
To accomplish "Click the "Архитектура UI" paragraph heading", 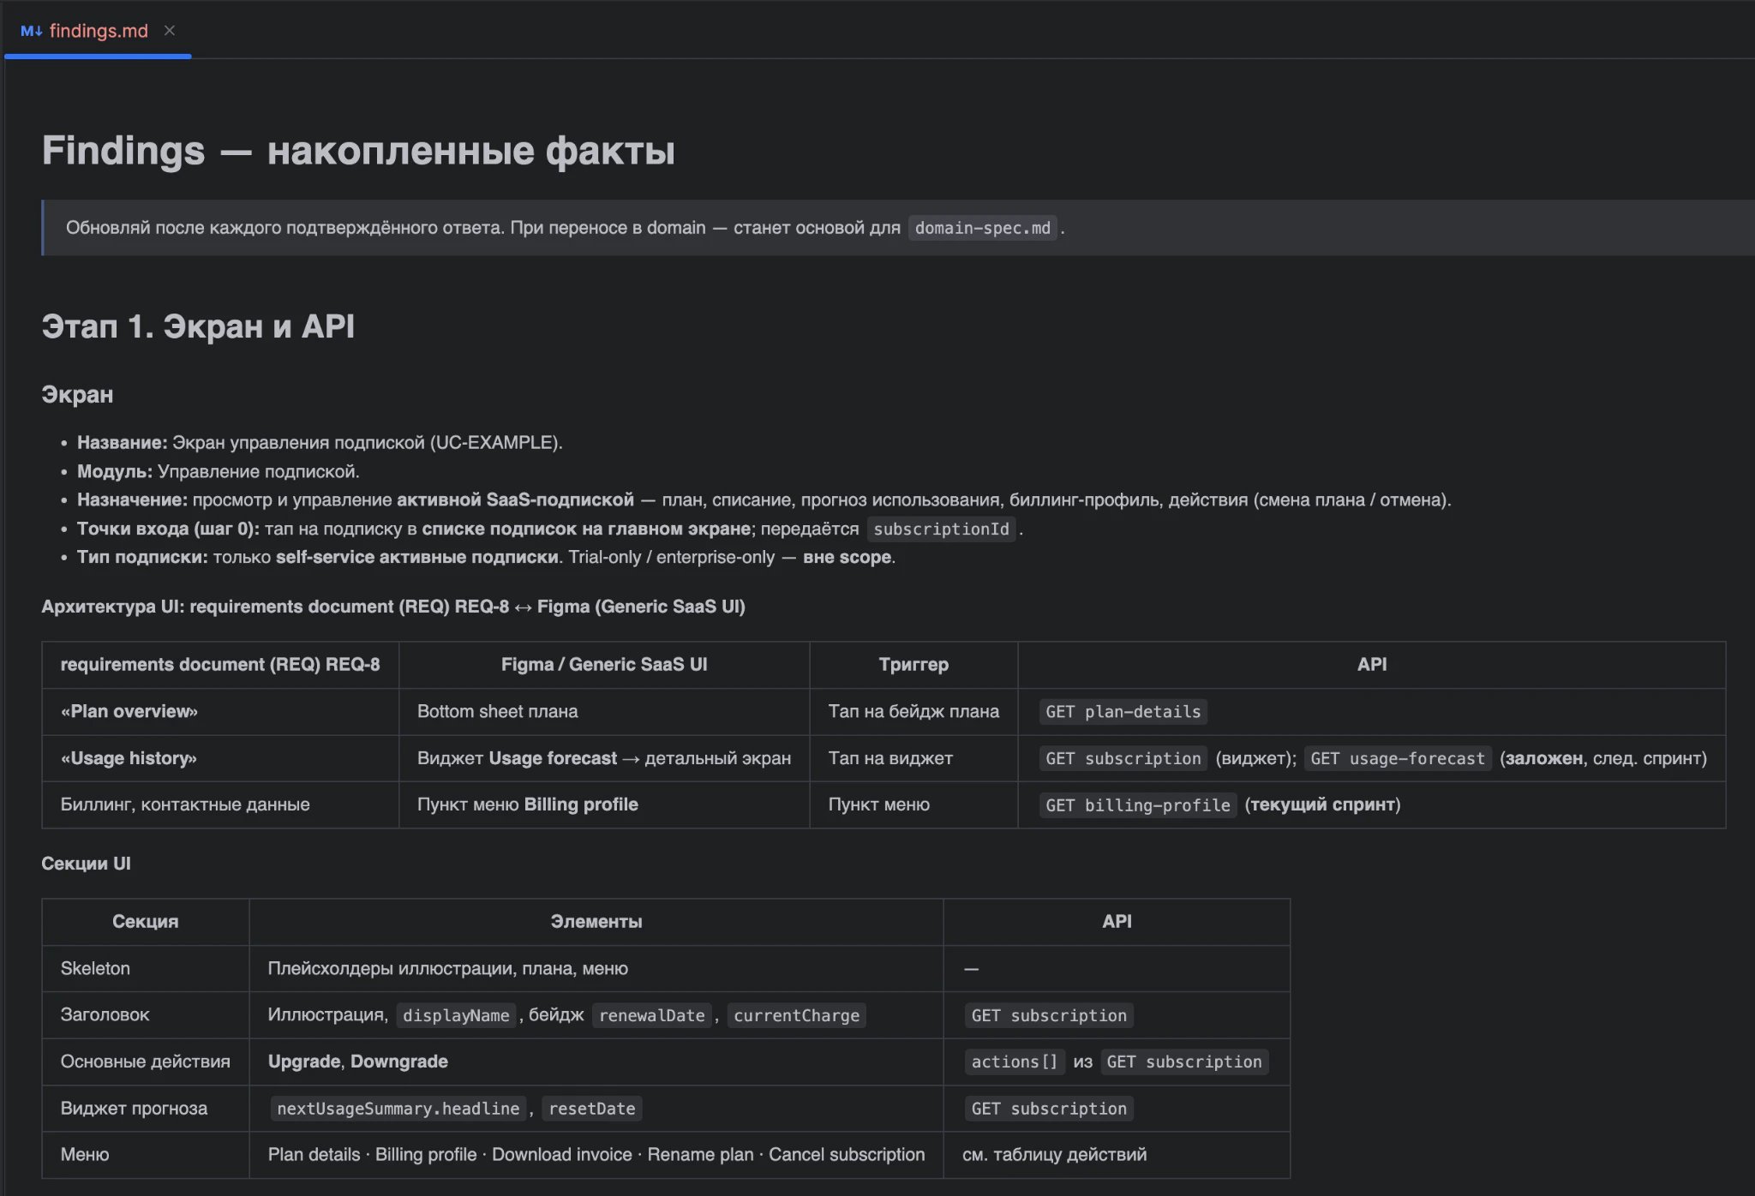I will pos(393,607).
